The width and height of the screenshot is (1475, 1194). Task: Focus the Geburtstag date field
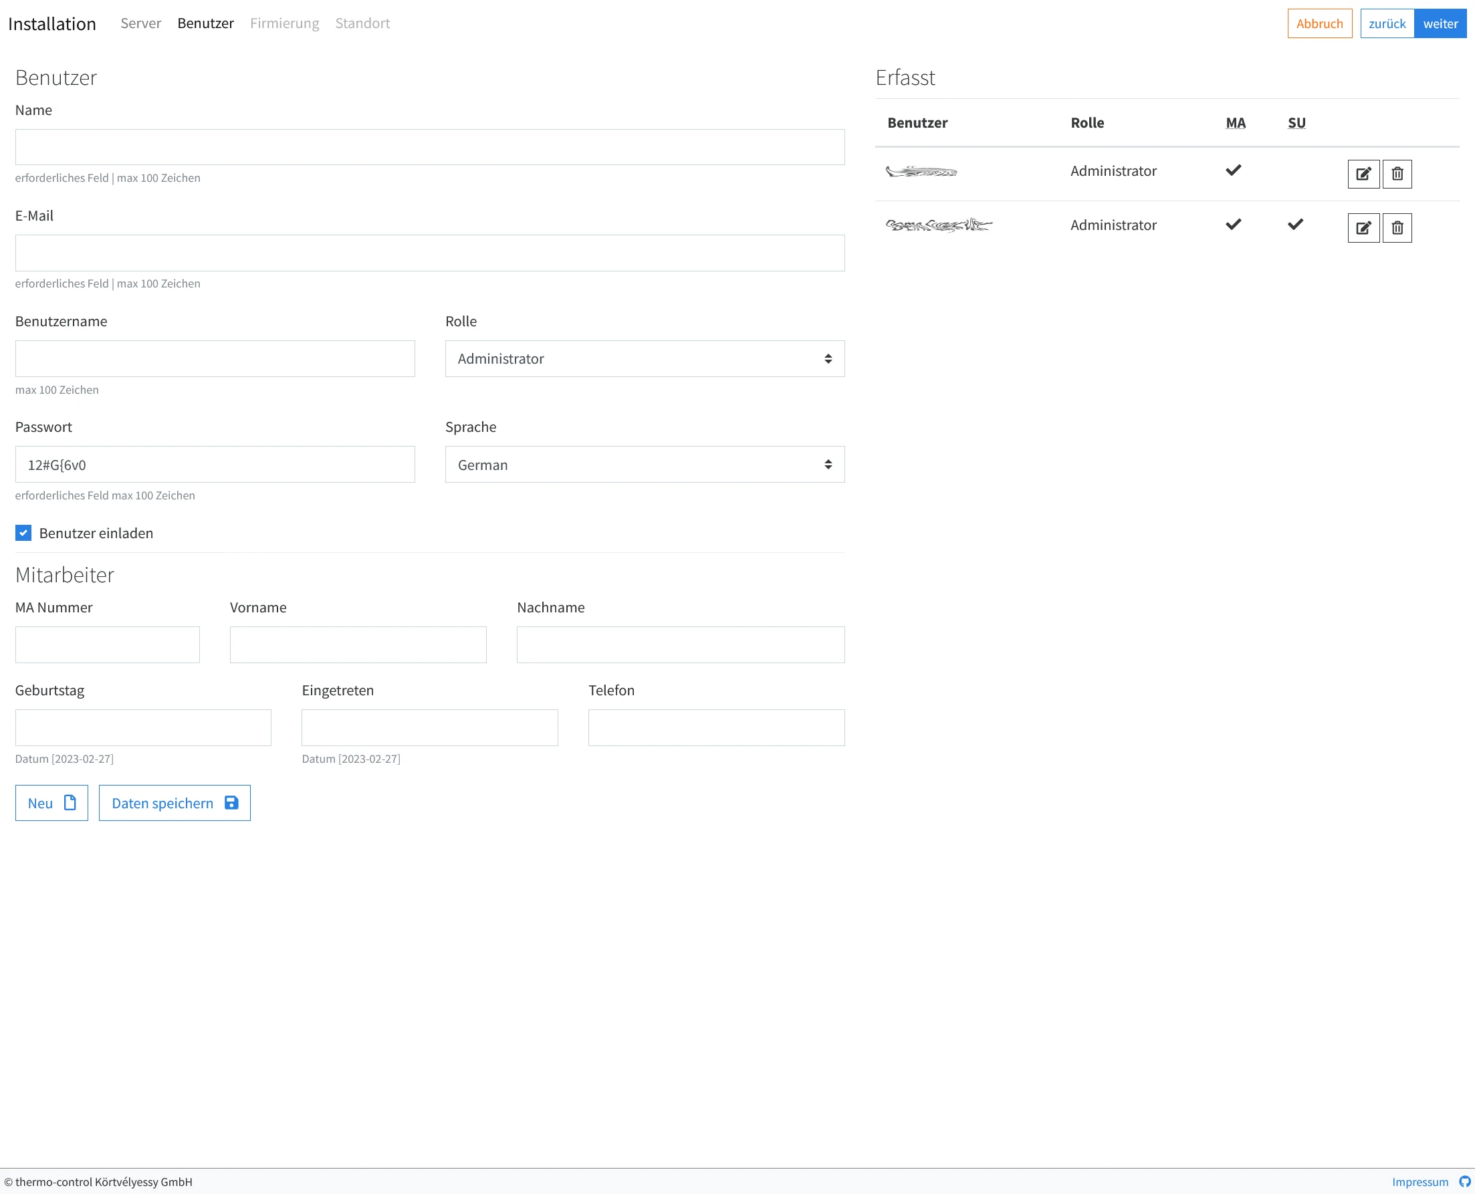pos(143,727)
